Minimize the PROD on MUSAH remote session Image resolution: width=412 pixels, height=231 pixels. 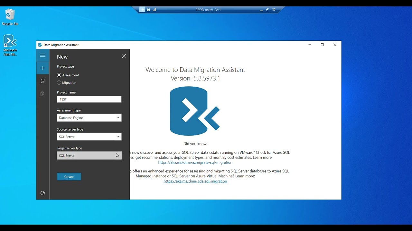(261, 10)
